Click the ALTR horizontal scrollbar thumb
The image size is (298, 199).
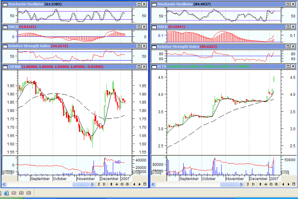coord(229,185)
